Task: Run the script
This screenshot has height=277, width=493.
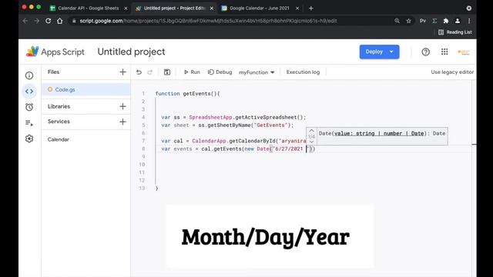Action: pos(192,72)
